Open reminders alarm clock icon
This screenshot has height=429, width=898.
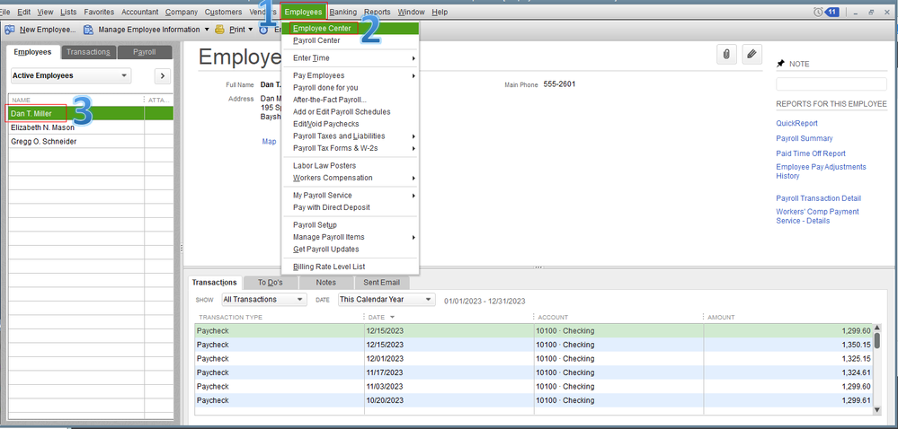818,12
